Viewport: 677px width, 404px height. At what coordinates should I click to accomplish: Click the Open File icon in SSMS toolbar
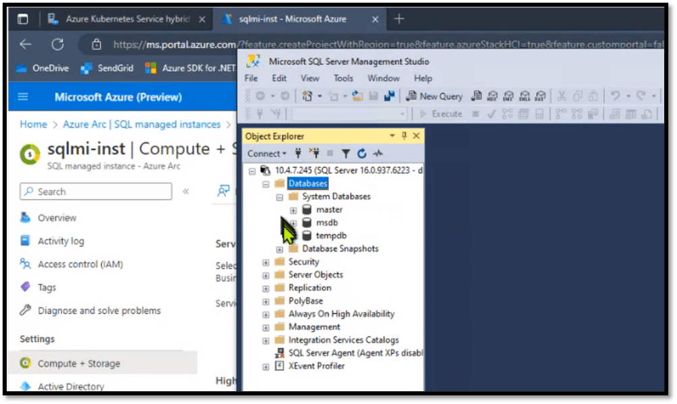357,96
